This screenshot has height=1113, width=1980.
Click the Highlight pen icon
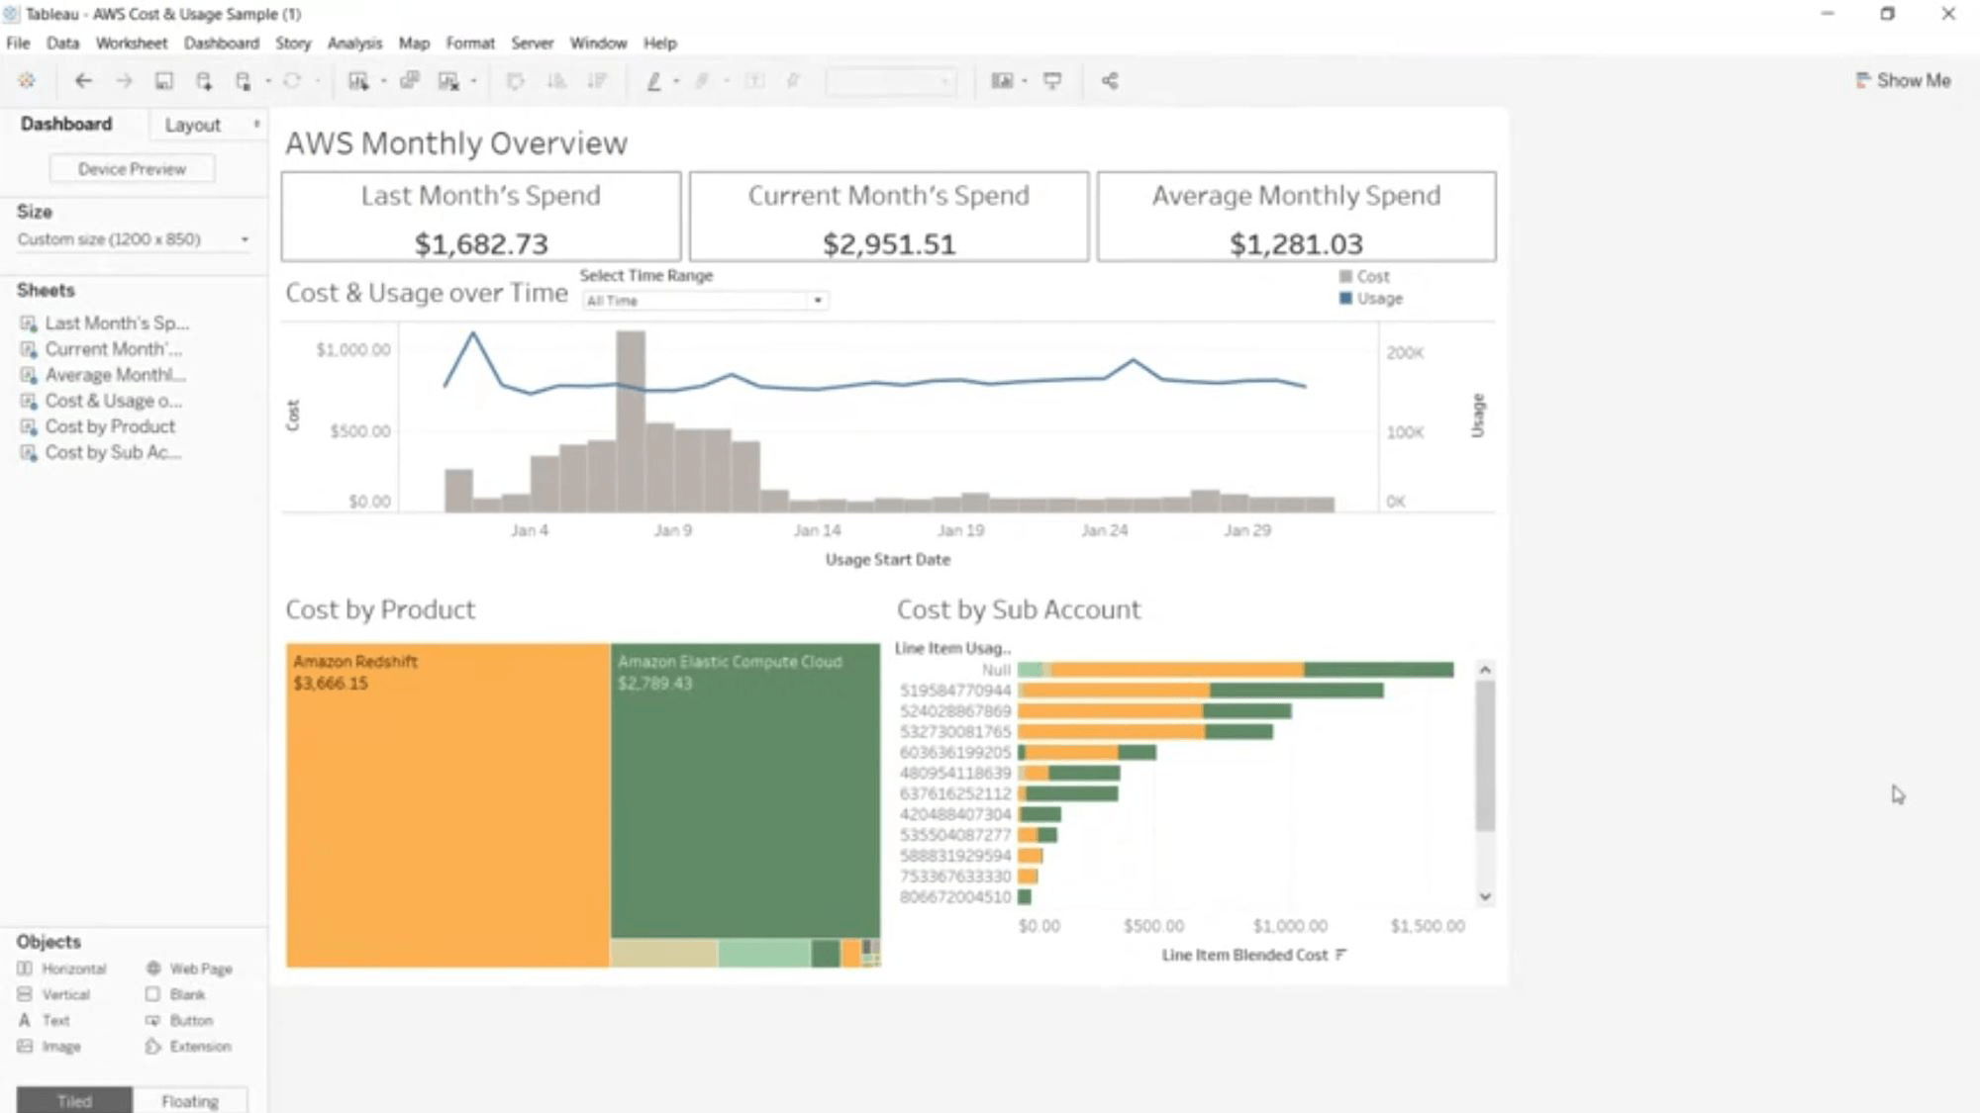[653, 81]
